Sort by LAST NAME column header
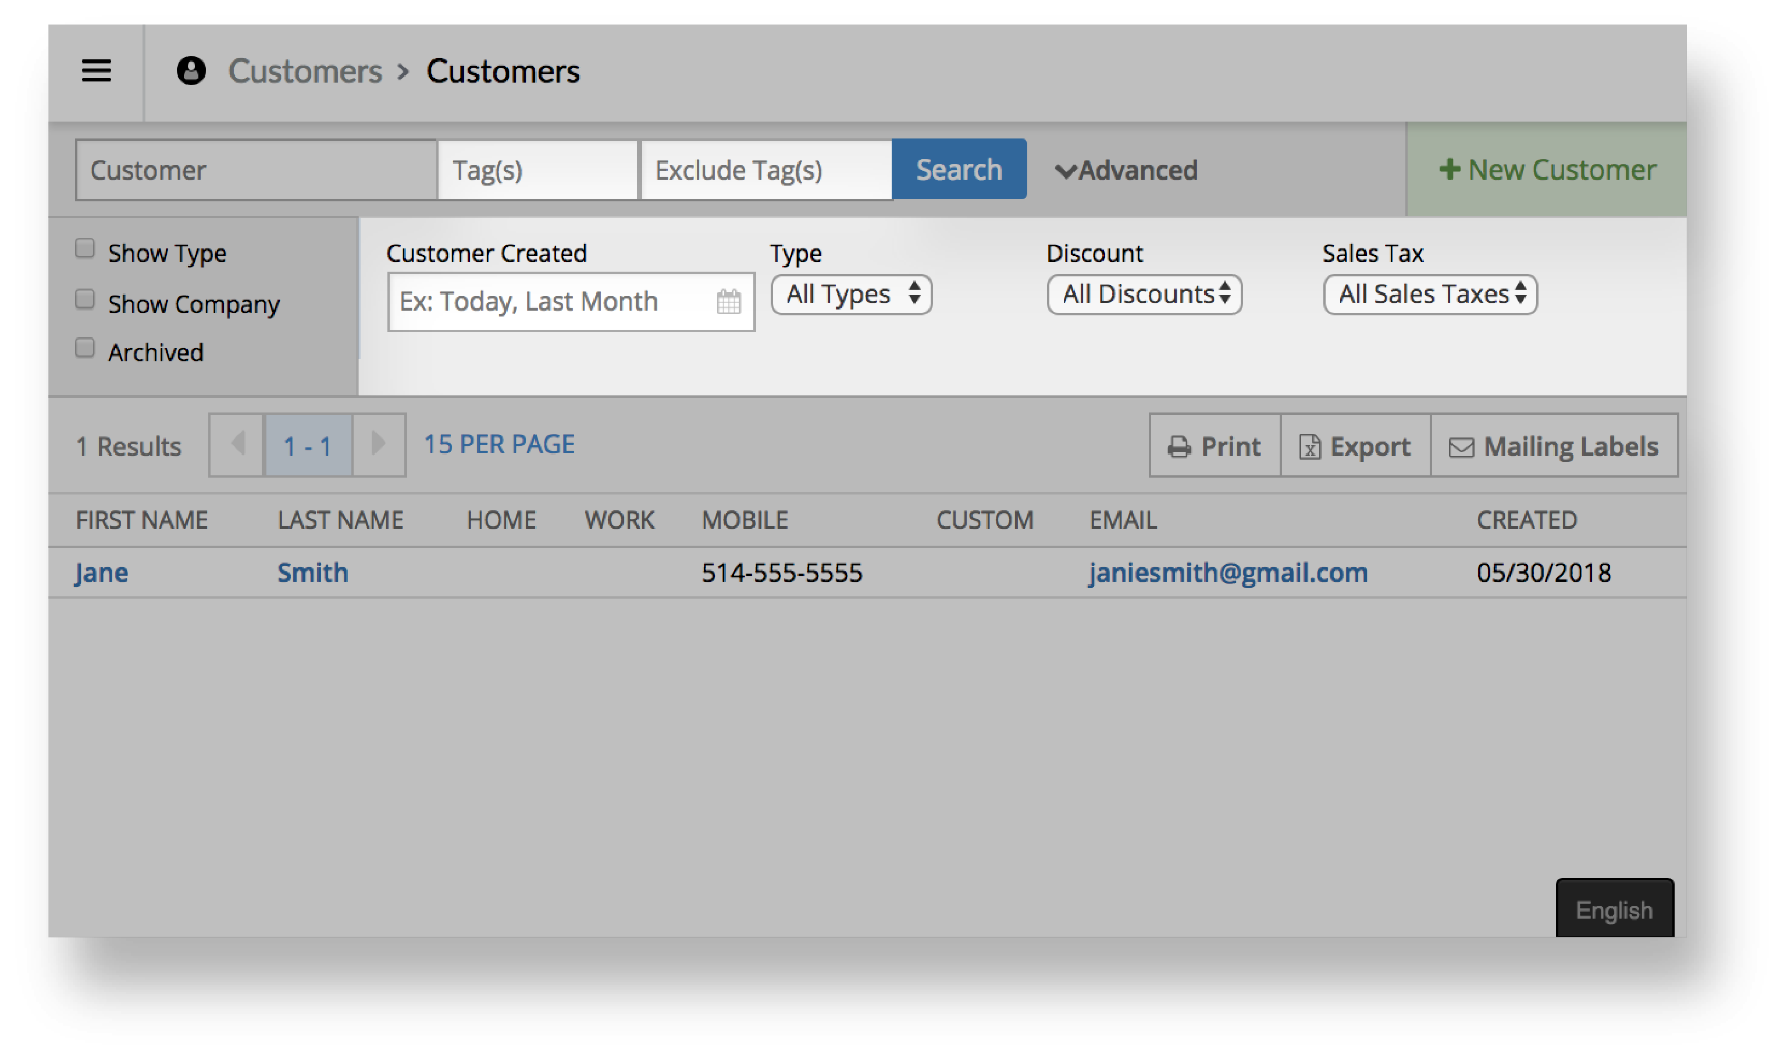The height and width of the screenshot is (1060, 1784). coord(341,520)
